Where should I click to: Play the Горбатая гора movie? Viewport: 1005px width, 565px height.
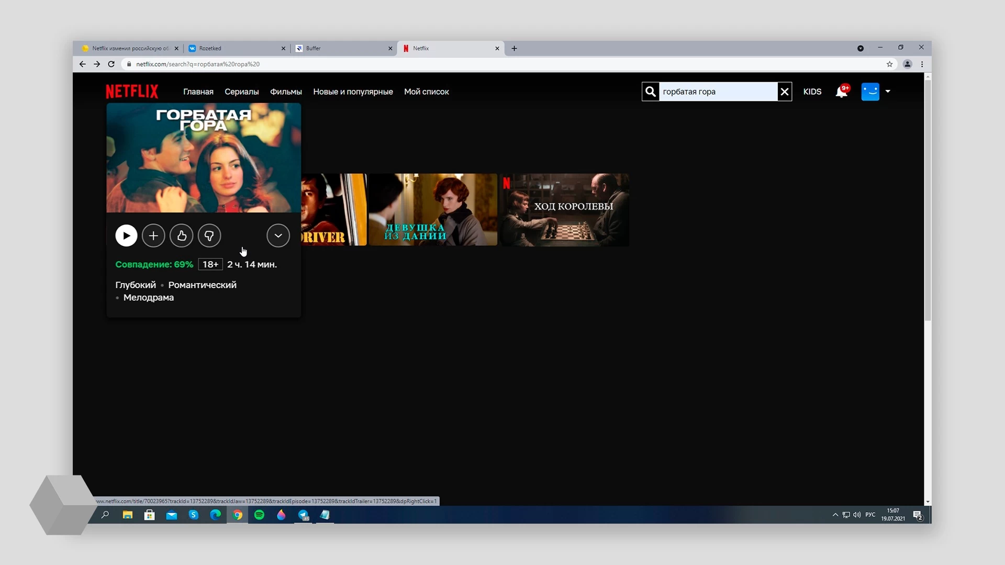click(x=126, y=236)
